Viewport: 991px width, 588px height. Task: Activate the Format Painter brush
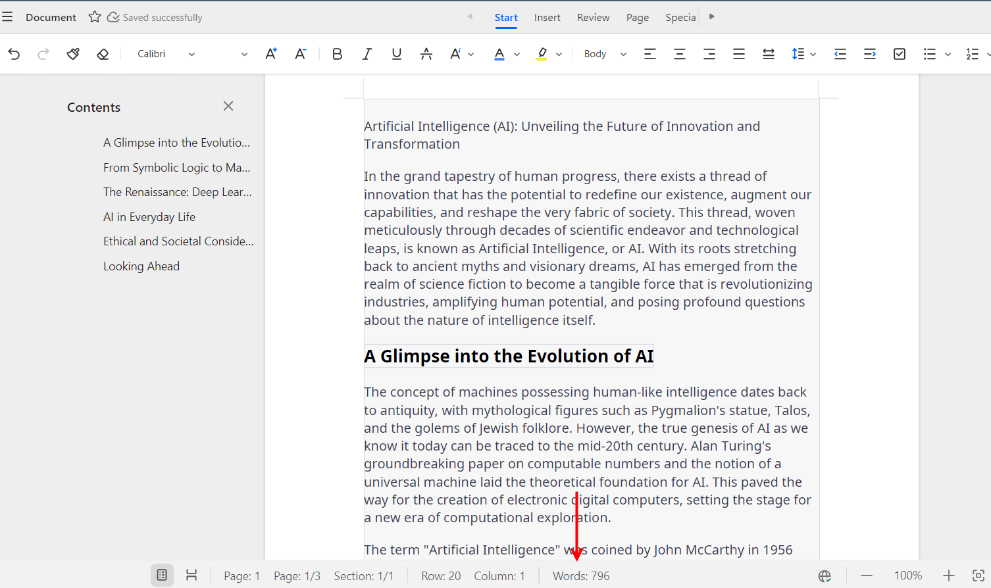[73, 54]
